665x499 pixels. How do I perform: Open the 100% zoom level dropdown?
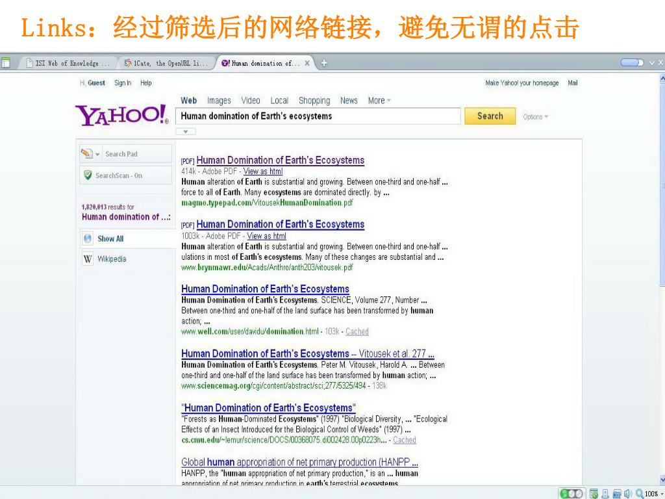click(x=653, y=494)
